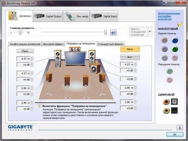
Task: Click the main volume slider handle
Action: click(106, 32)
